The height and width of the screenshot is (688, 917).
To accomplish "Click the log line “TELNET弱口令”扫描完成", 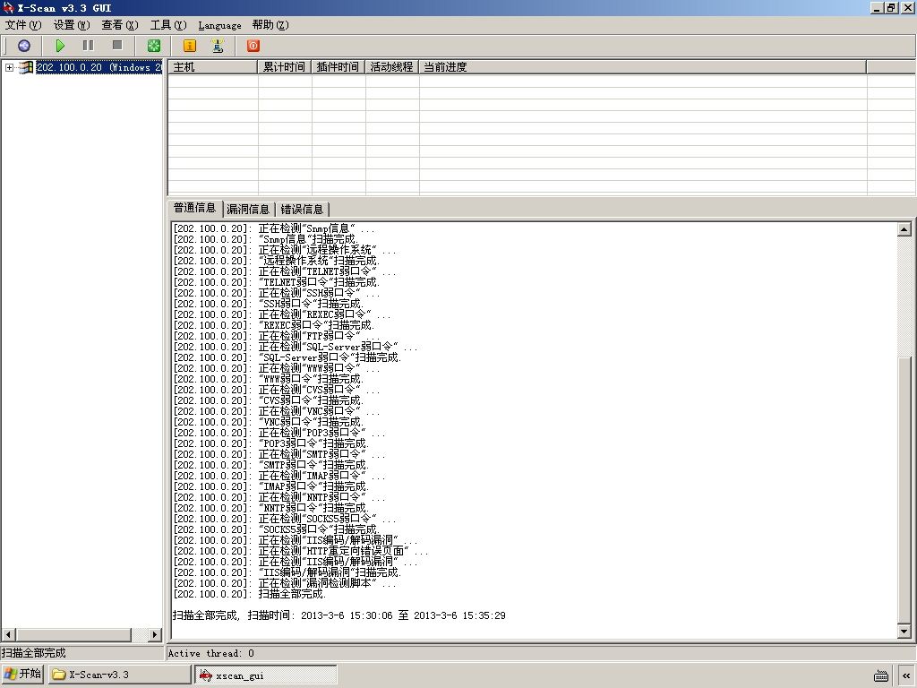I will click(277, 282).
